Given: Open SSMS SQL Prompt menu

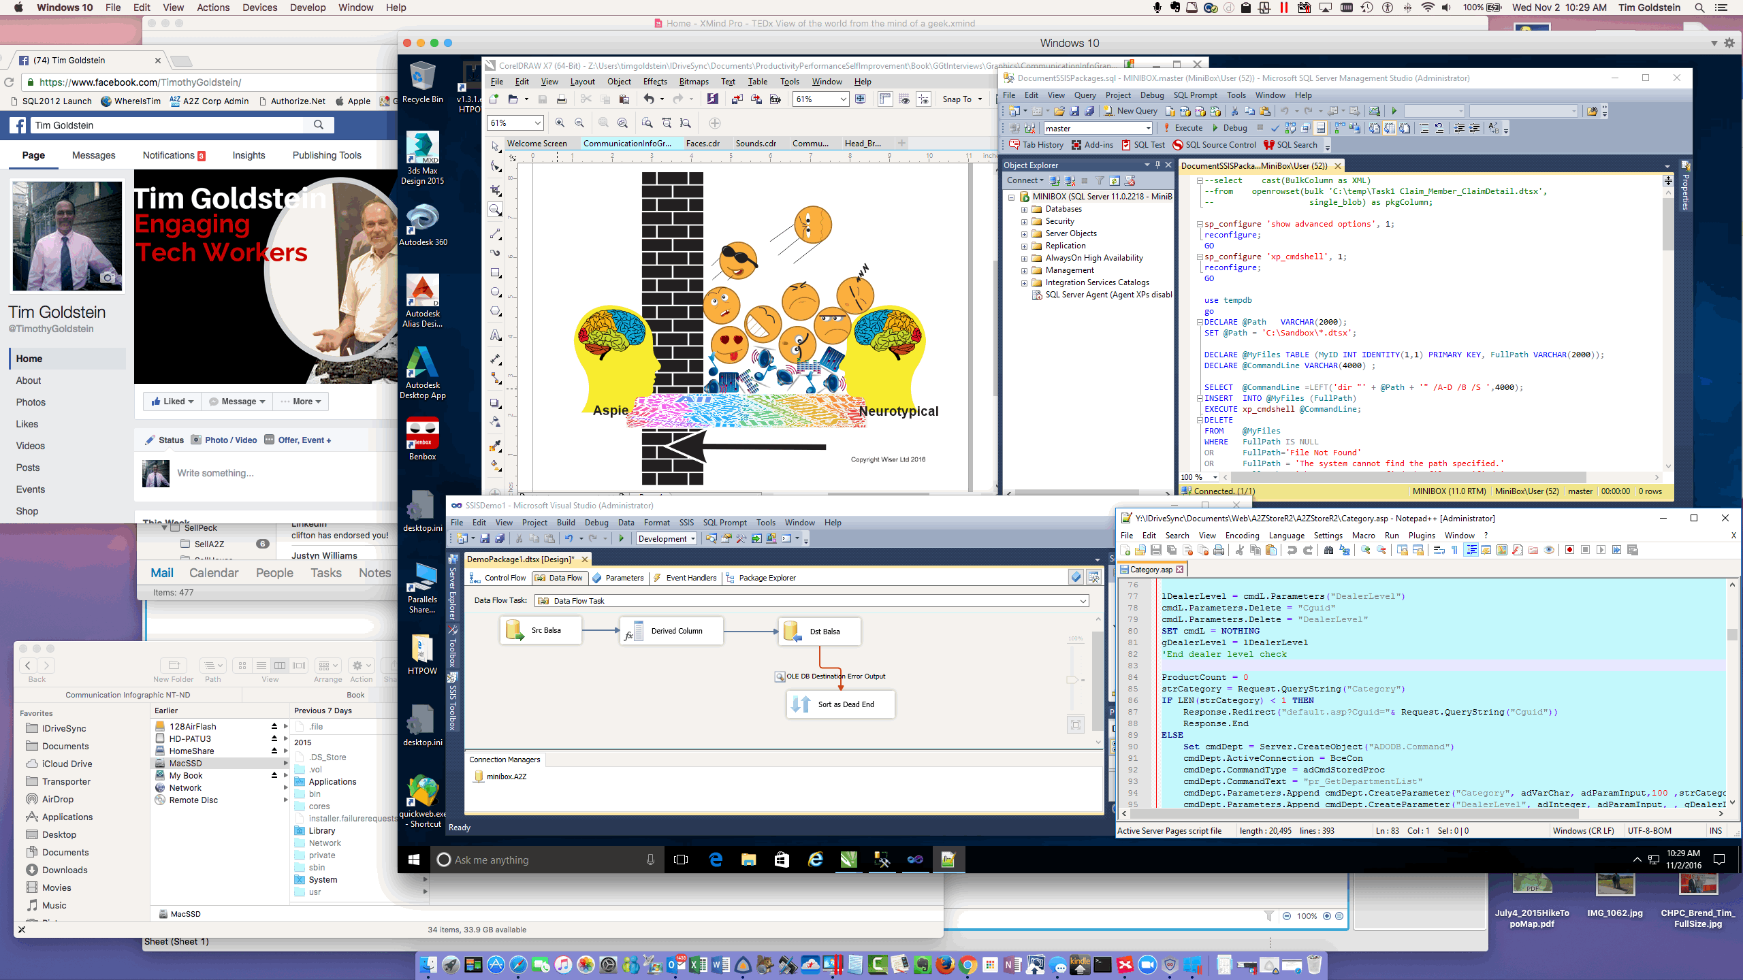Looking at the screenshot, I should click(1195, 95).
